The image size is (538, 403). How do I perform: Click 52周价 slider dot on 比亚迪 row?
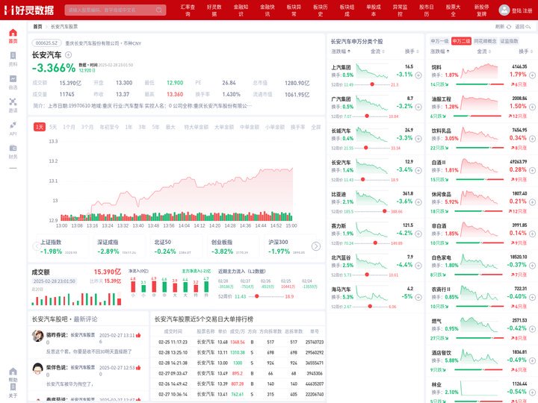pos(385,211)
